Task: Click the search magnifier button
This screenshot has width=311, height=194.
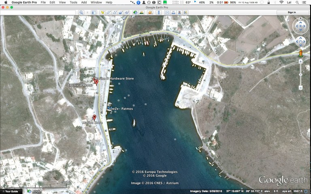Action: tap(81, 13)
